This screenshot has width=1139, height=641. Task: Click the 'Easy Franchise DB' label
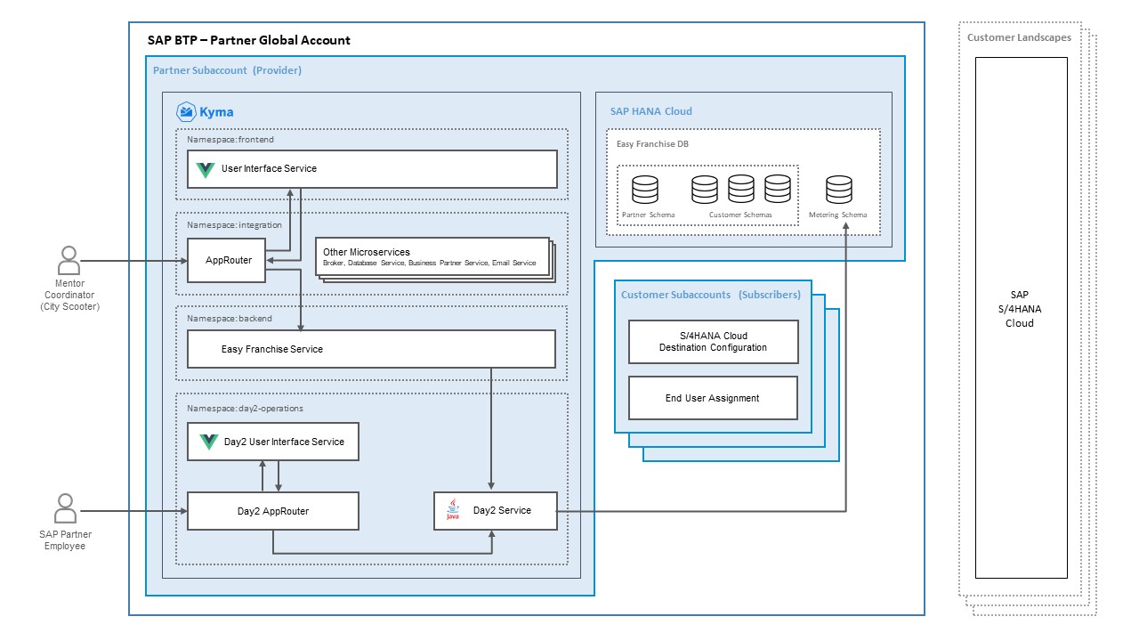pos(652,143)
